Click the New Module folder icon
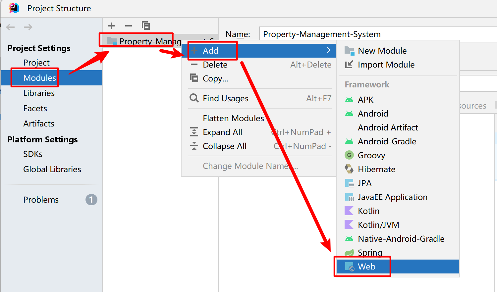497x292 pixels. tap(349, 51)
